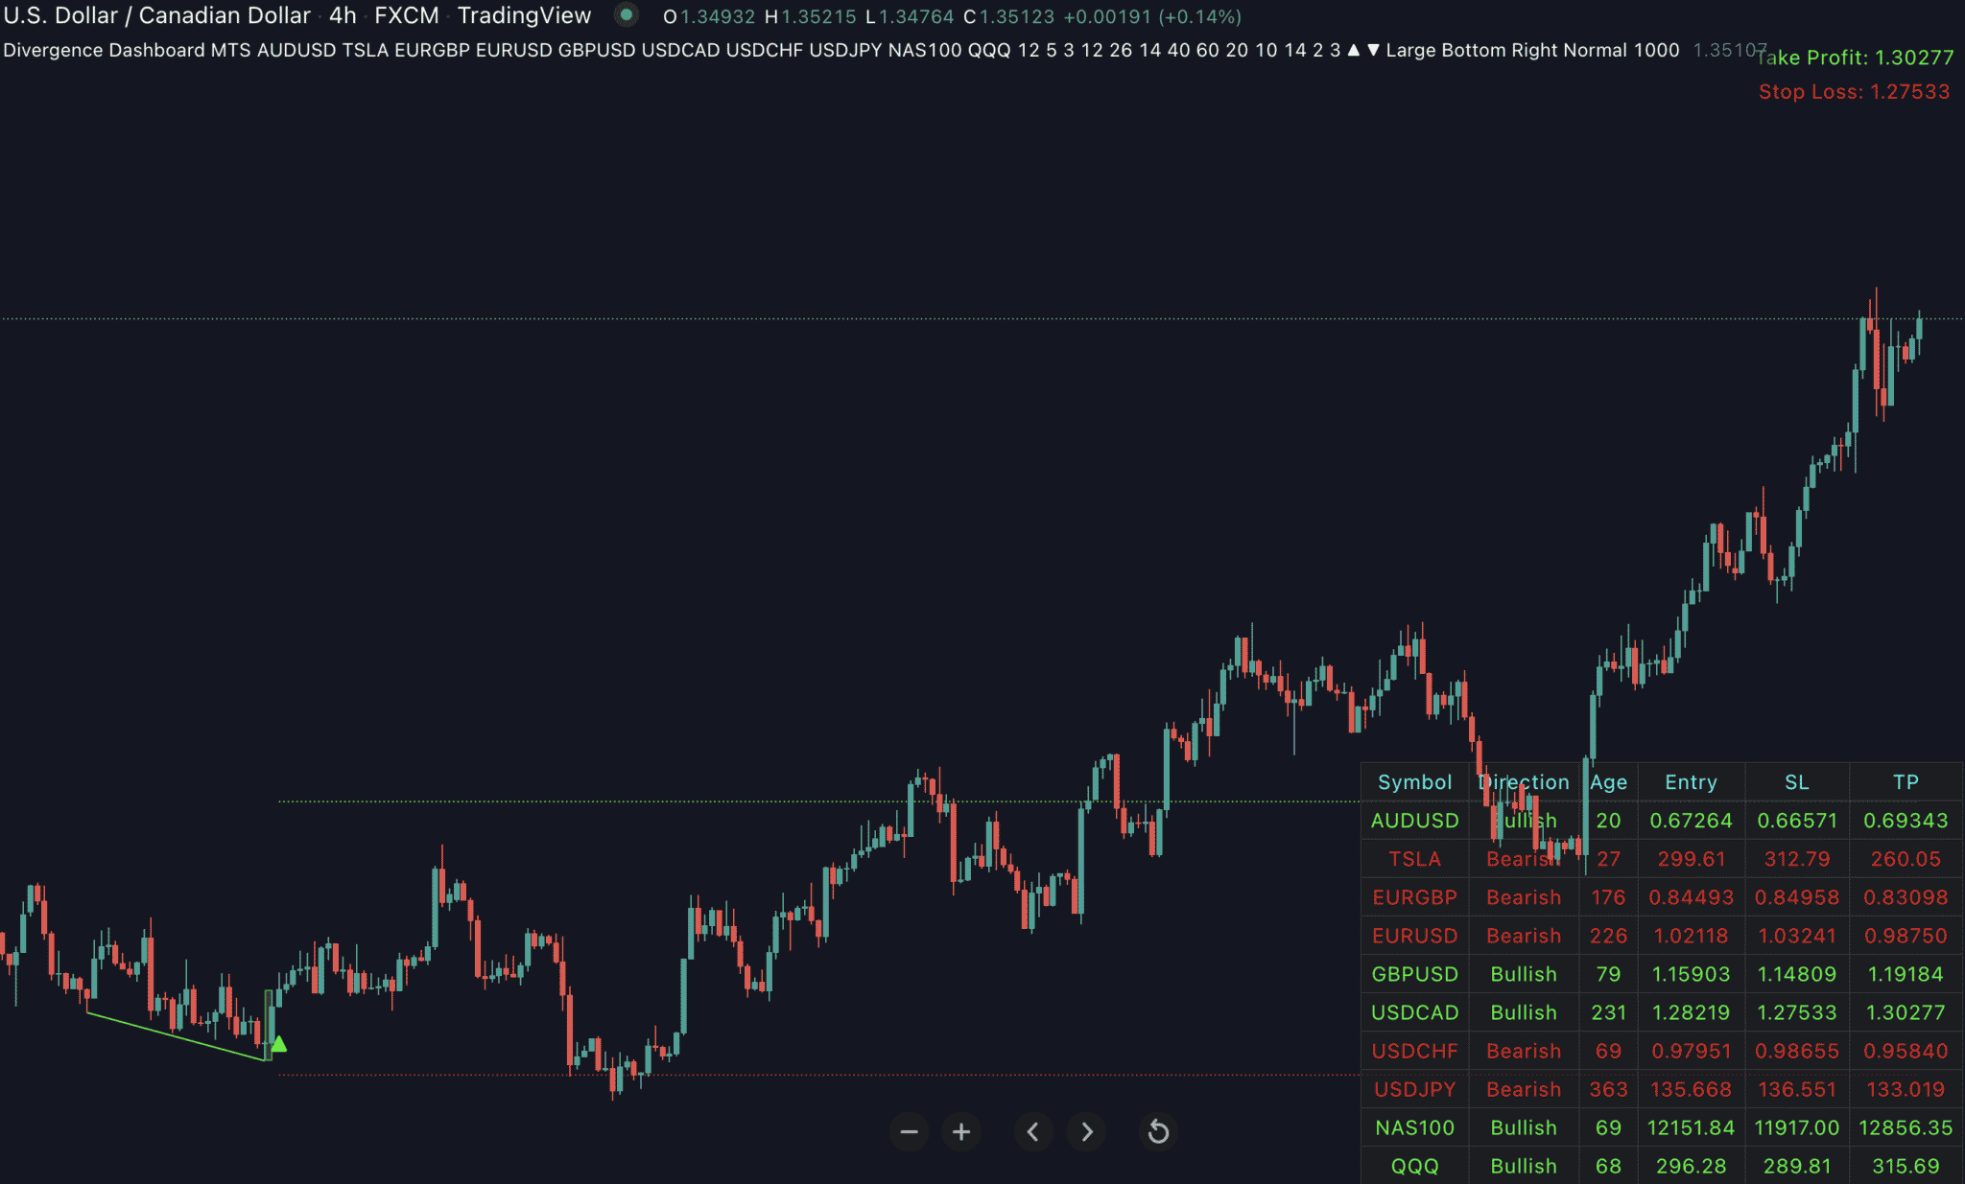Click the TradingView branding link

[x=524, y=15]
